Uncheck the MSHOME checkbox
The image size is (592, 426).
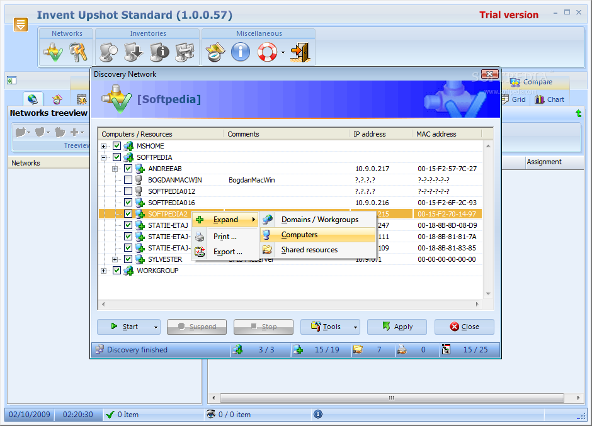coord(117,145)
